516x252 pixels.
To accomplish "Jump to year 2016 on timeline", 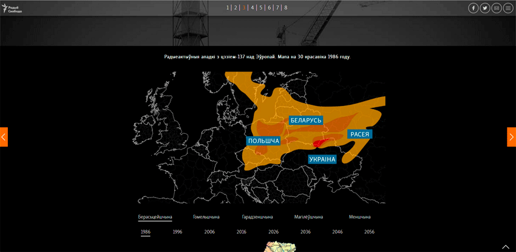I will click(x=242, y=232).
